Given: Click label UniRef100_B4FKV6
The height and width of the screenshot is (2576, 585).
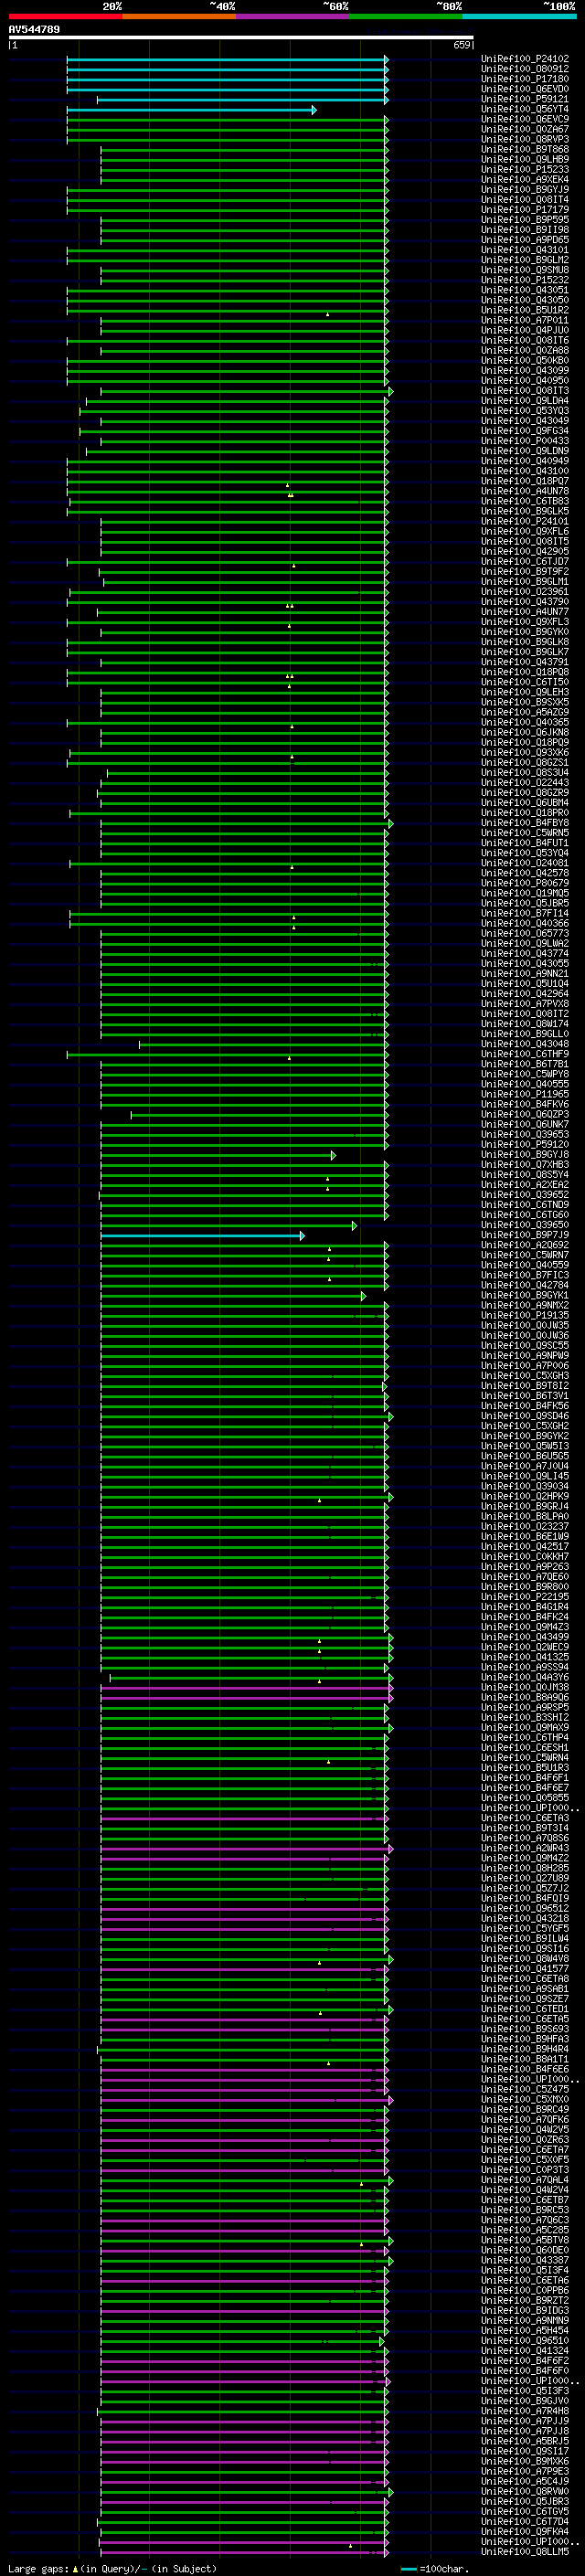Looking at the screenshot, I should pos(525,1104).
